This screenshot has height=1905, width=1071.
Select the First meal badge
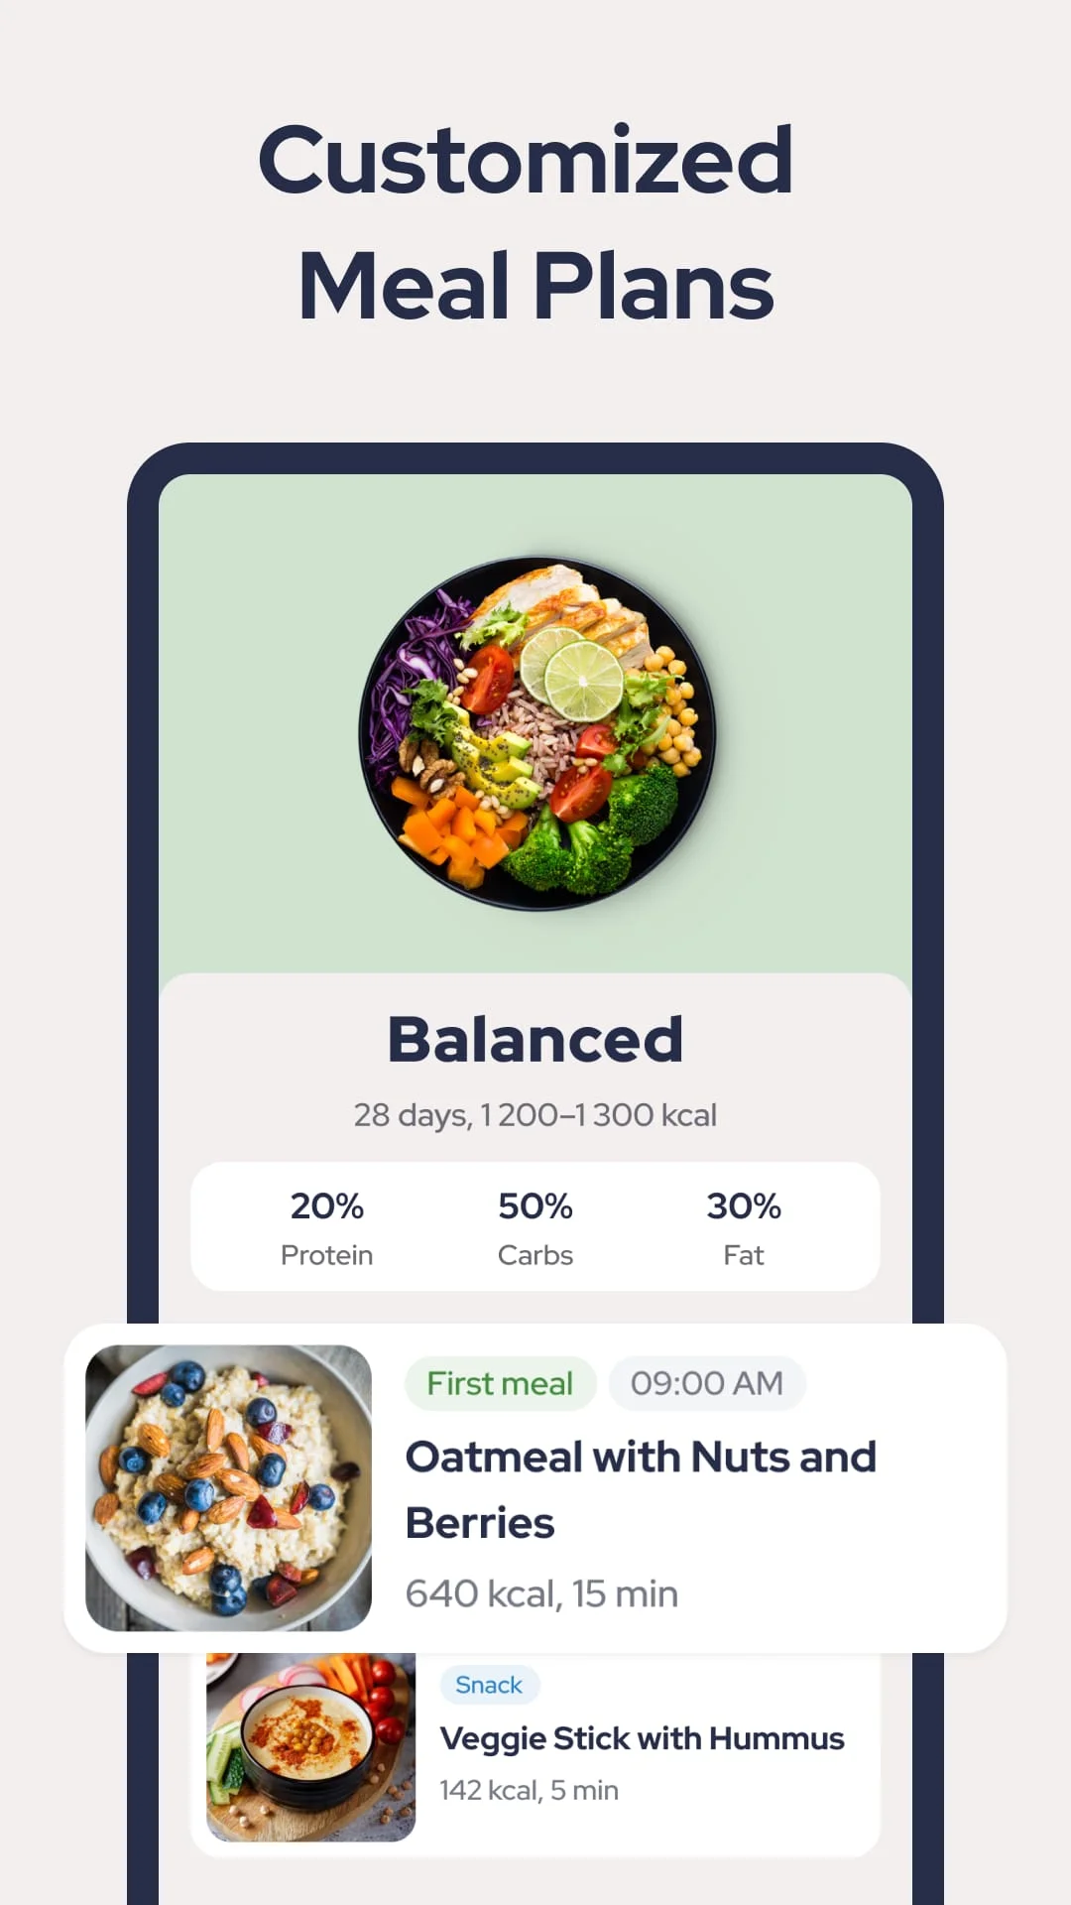[x=500, y=1382]
